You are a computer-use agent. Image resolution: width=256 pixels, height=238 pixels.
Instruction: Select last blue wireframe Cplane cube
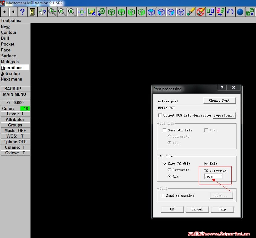click(181, 12)
